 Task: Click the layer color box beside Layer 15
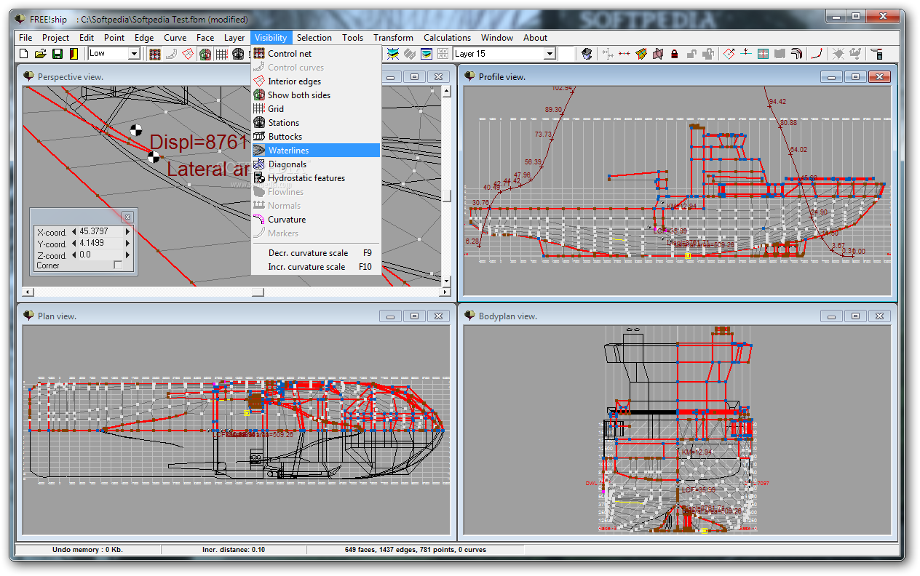pos(566,54)
